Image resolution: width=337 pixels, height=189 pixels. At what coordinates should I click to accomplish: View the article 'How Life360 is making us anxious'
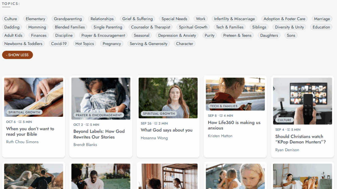point(234,125)
